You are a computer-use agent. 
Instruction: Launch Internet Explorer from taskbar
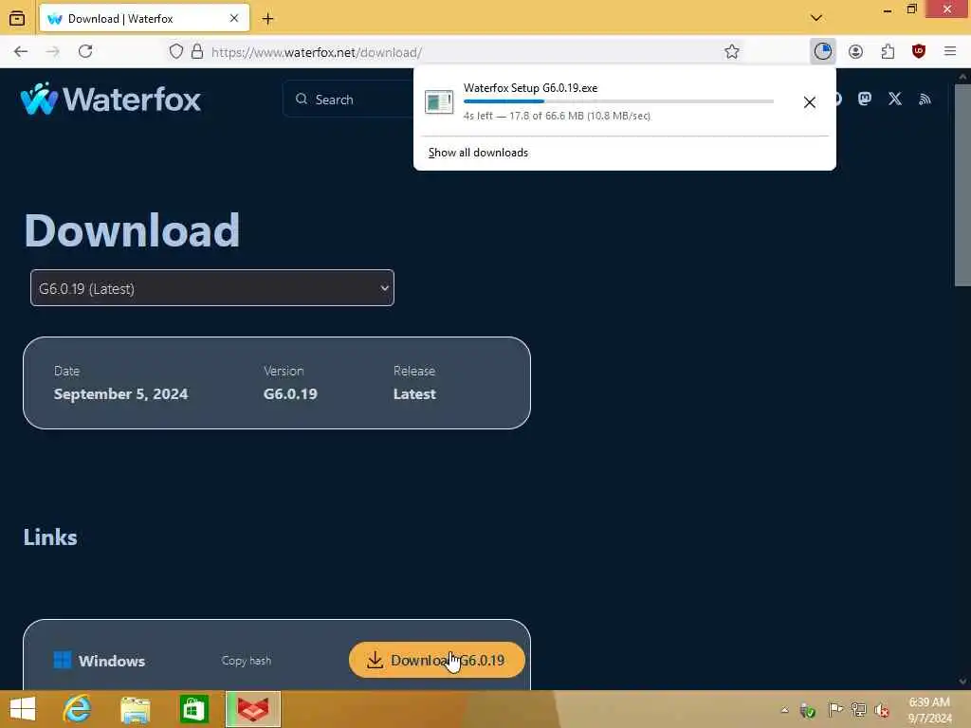(77, 709)
